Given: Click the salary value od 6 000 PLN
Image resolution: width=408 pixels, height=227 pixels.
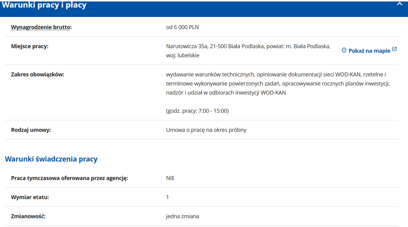Looking at the screenshot, I should tap(182, 27).
